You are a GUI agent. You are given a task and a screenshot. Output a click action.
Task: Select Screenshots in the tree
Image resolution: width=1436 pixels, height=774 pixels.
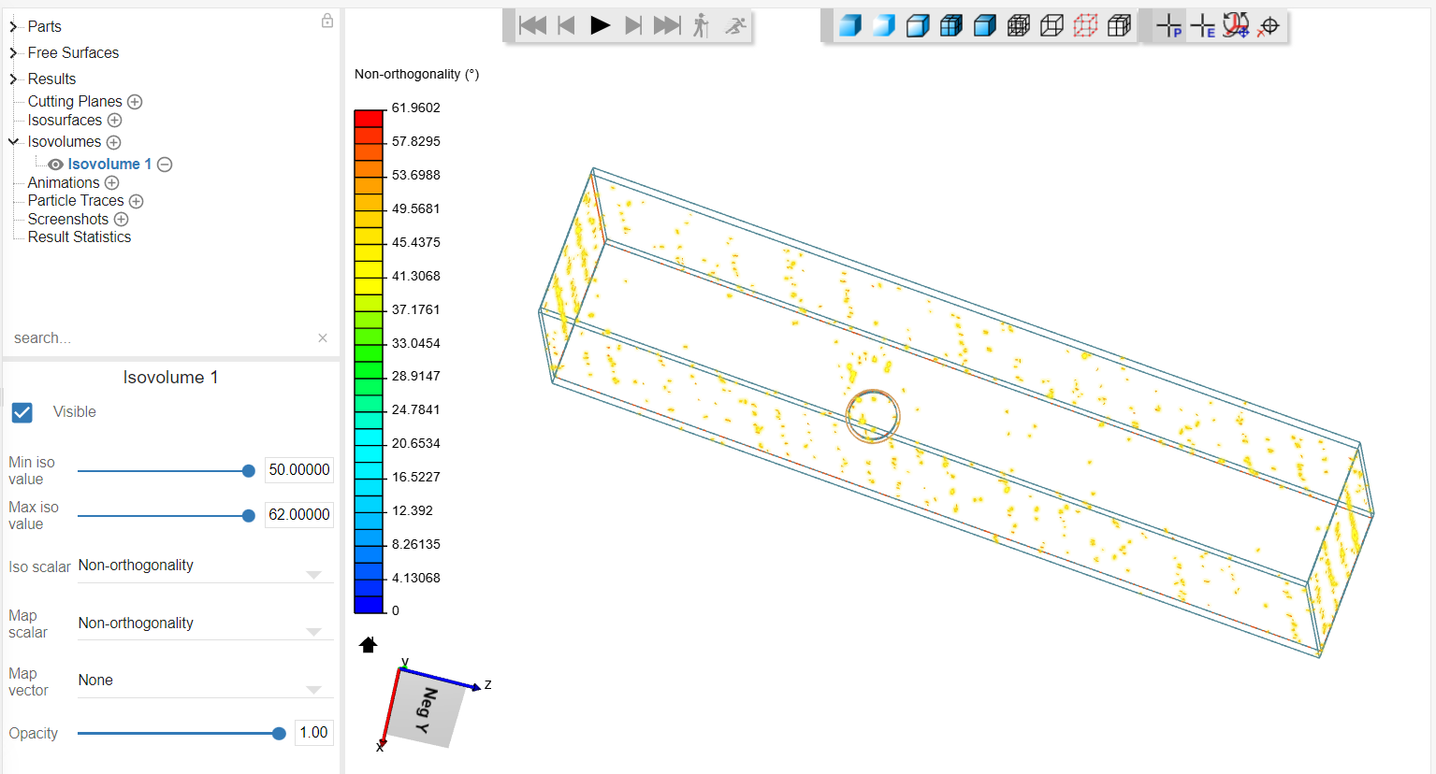[68, 219]
